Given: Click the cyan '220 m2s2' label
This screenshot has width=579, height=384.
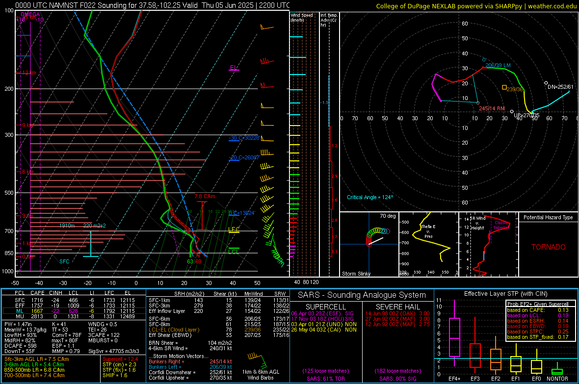Looking at the screenshot, I should (x=94, y=226).
